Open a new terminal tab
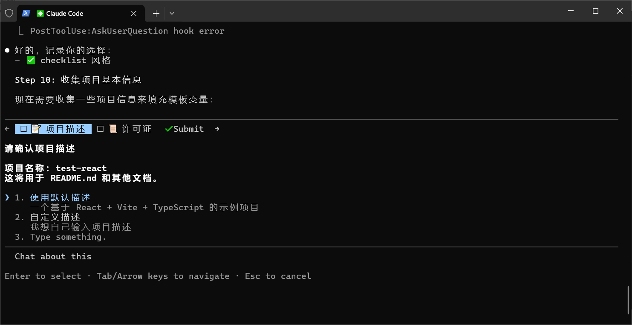 coord(156,14)
